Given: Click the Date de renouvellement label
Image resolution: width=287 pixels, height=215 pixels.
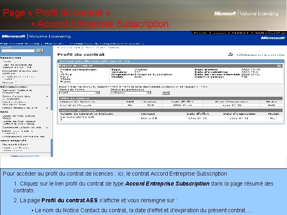Looking at the screenshot, I should (x=218, y=74).
